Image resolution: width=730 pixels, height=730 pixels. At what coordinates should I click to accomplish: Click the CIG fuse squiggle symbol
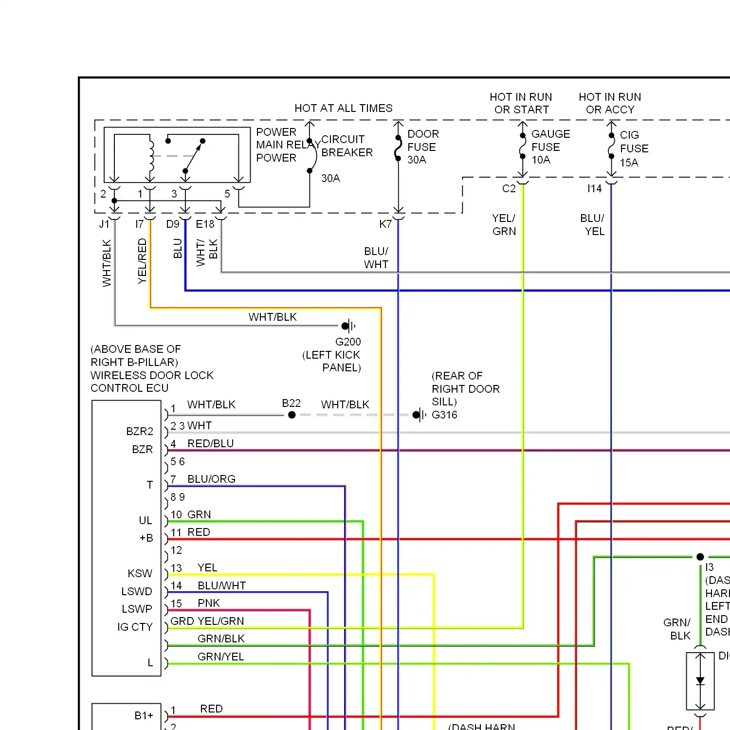pos(611,146)
